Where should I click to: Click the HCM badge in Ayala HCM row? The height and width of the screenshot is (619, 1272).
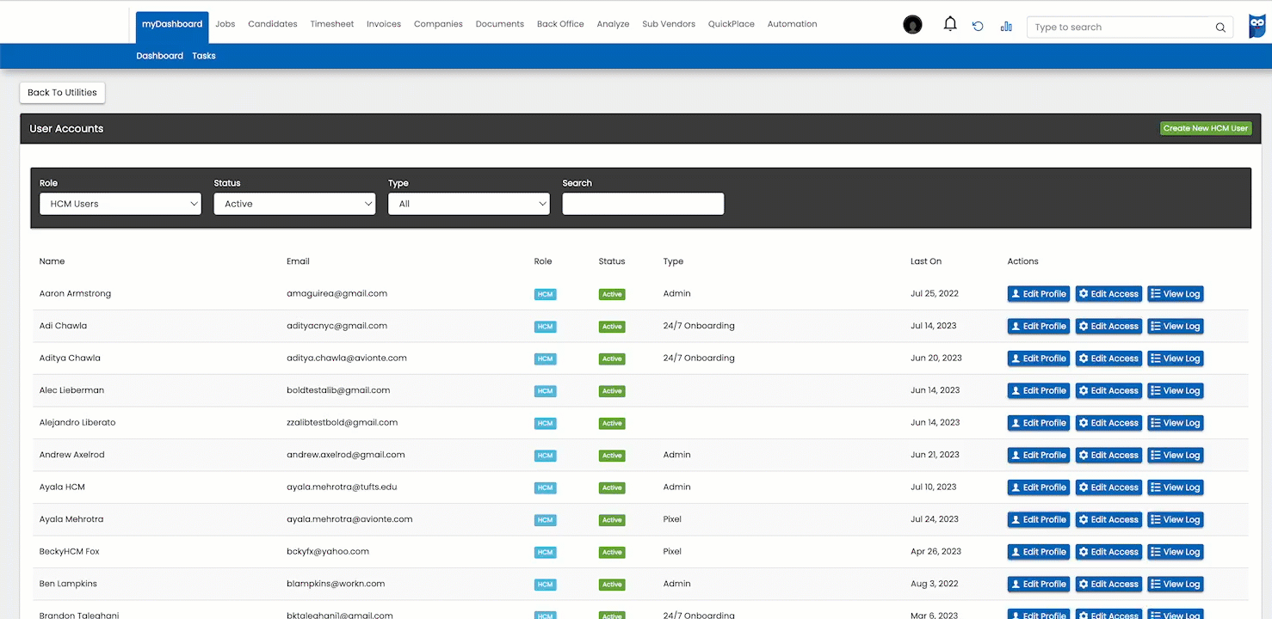pos(545,487)
